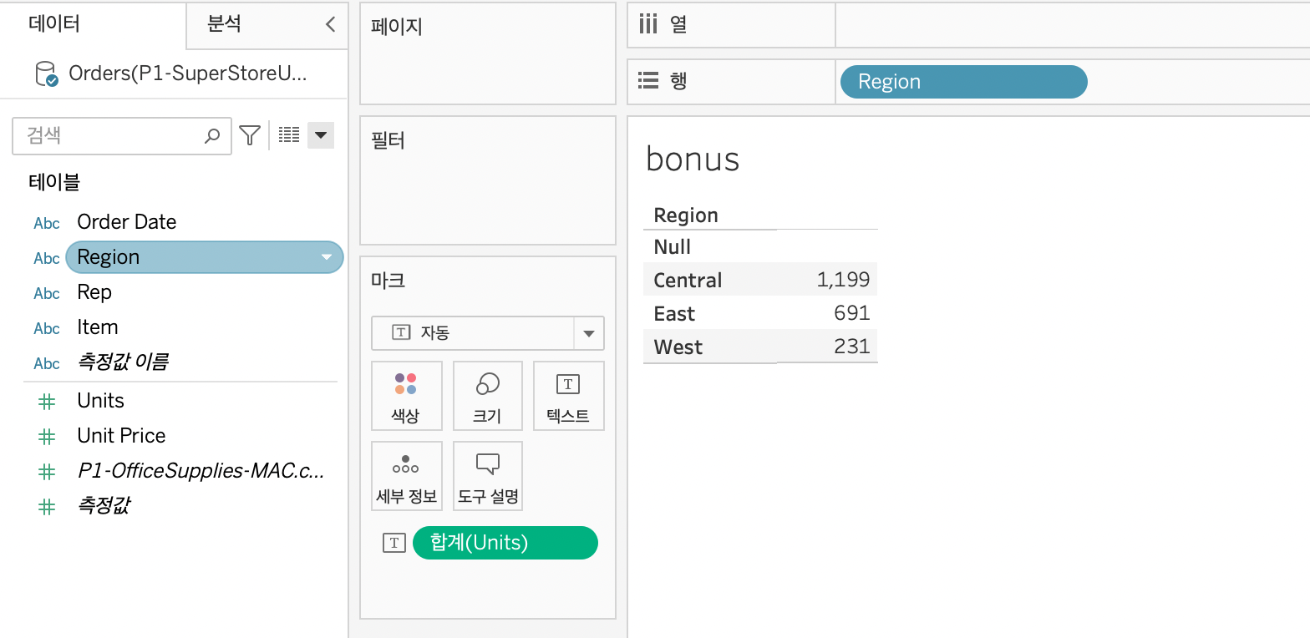Open the data pane view options dropdown
Image resolution: width=1310 pixels, height=638 pixels.
click(321, 135)
